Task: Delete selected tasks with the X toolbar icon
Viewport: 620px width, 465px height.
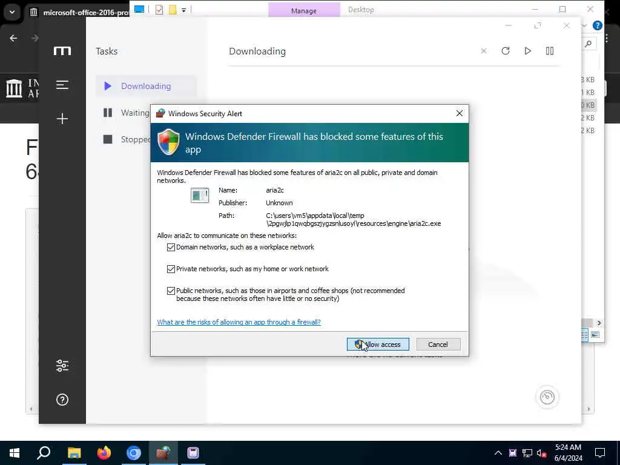Action: (x=484, y=51)
